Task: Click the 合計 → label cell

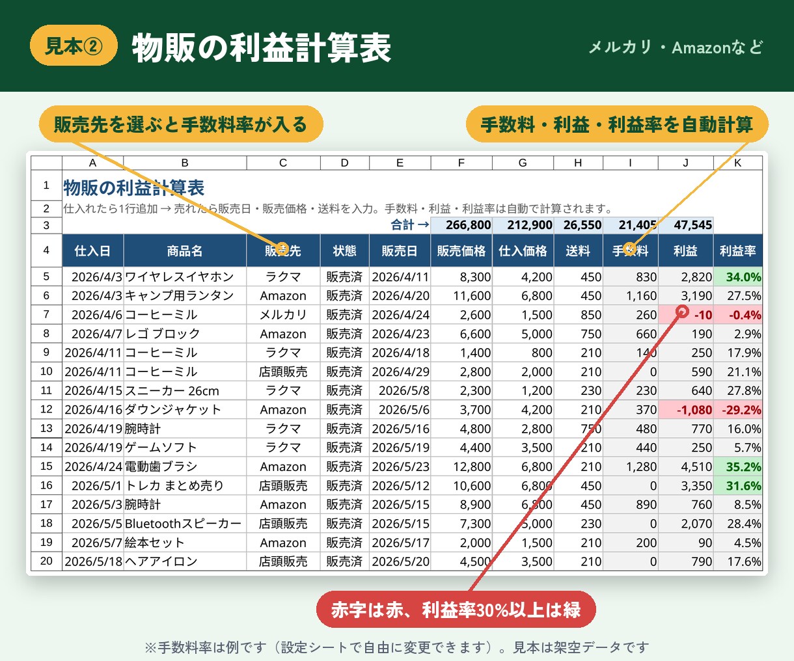Action: pos(410,225)
